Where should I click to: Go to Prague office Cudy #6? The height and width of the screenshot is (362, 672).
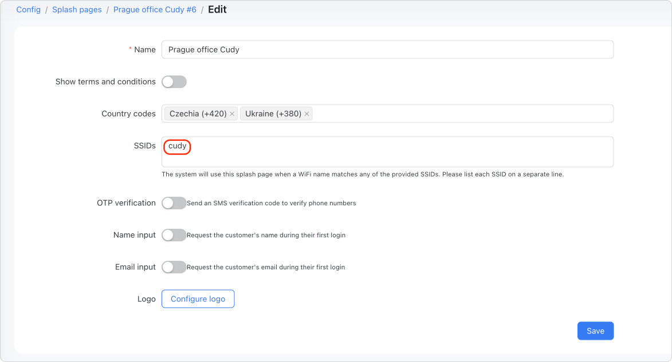[x=155, y=9]
